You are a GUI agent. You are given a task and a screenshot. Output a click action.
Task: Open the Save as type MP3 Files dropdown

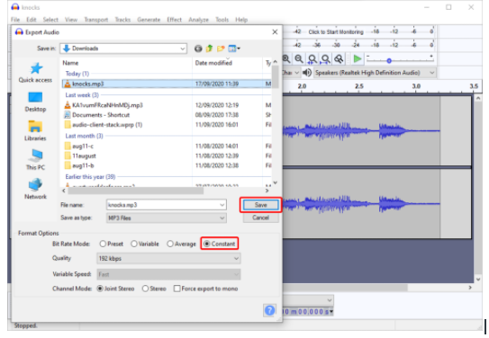167,218
